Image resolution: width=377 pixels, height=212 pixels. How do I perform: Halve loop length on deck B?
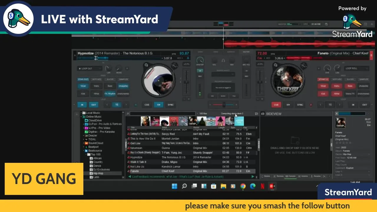point(320,105)
